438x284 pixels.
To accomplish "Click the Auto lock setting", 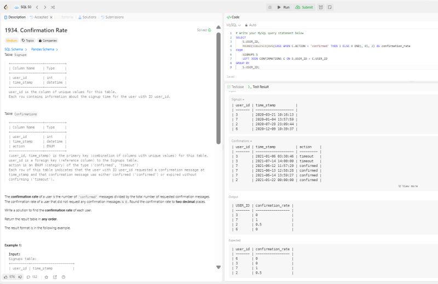I will pos(251,25).
